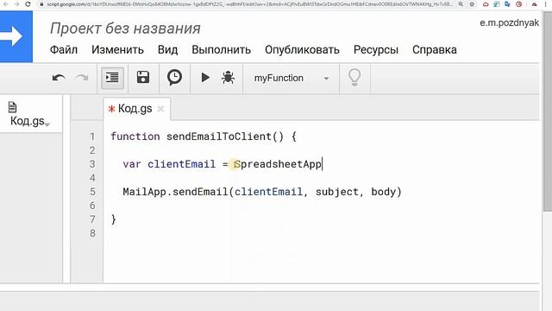Click the file icon above Код.gs

(x=12, y=107)
